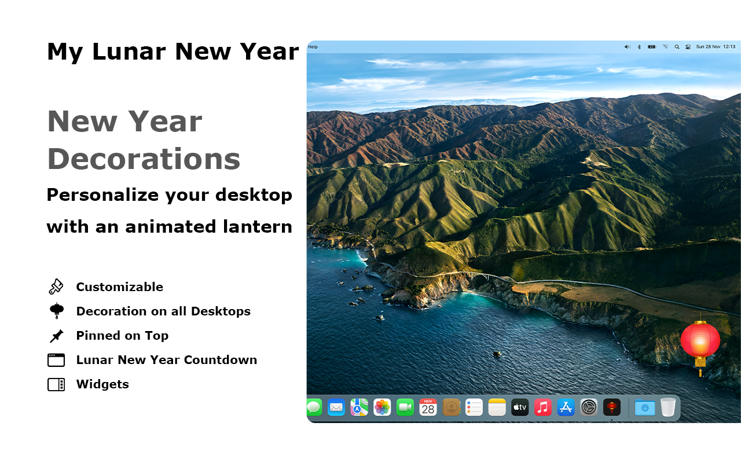The height and width of the screenshot is (463, 741).
Task: Click the volume speaker icon in the menu bar
Action: 627,46
